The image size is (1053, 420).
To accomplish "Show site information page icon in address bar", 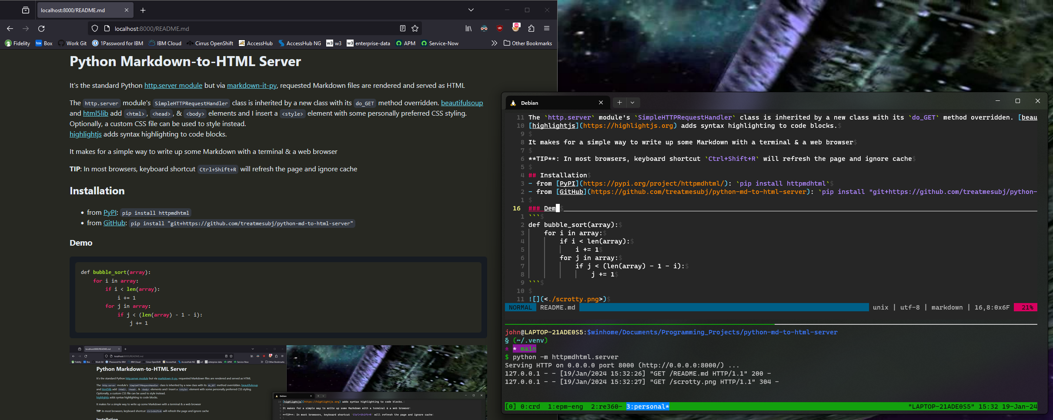I will pos(107,29).
